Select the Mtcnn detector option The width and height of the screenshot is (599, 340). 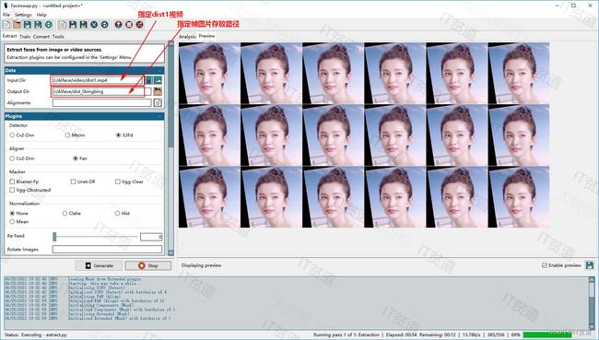coord(75,135)
